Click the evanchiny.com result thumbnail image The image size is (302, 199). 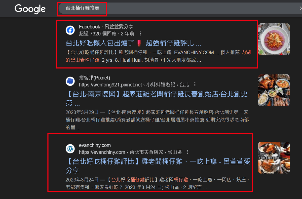point(274,158)
